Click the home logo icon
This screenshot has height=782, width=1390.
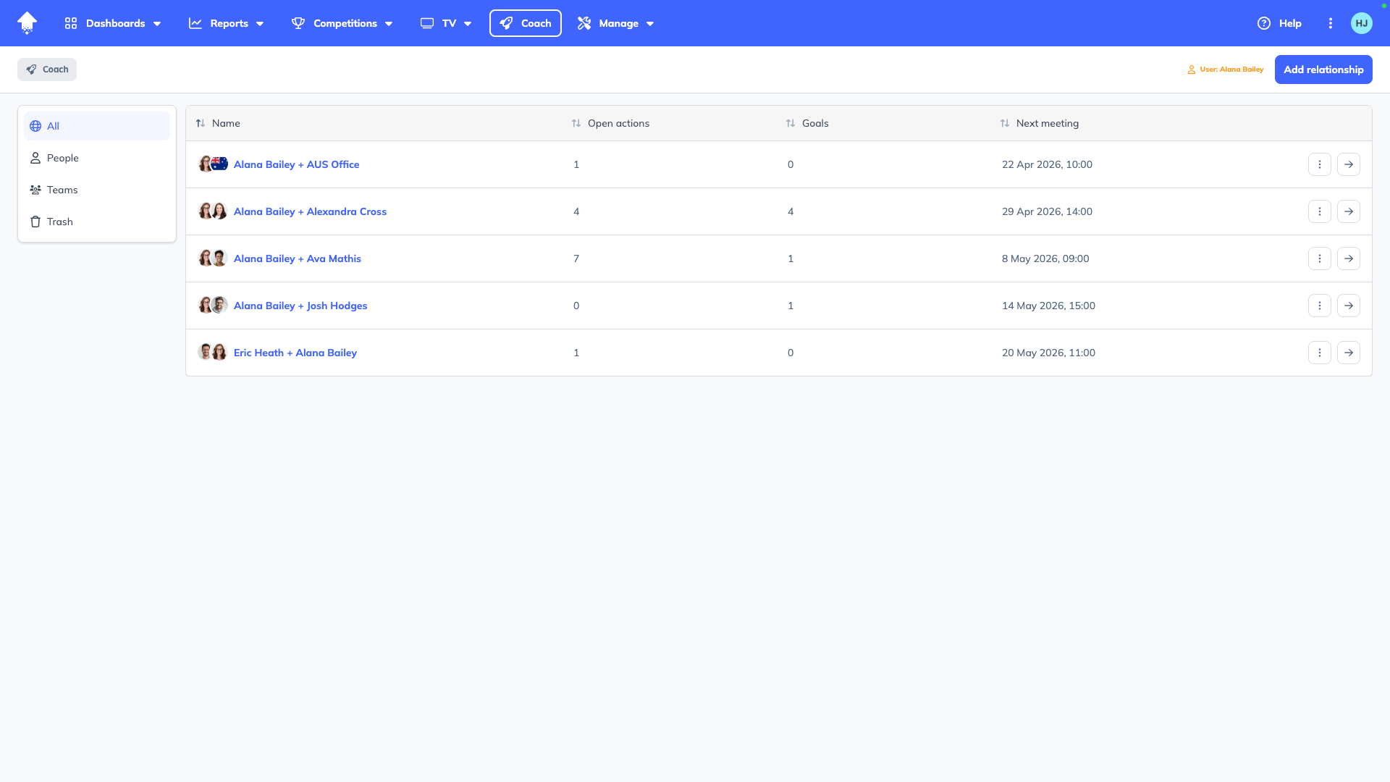[27, 23]
